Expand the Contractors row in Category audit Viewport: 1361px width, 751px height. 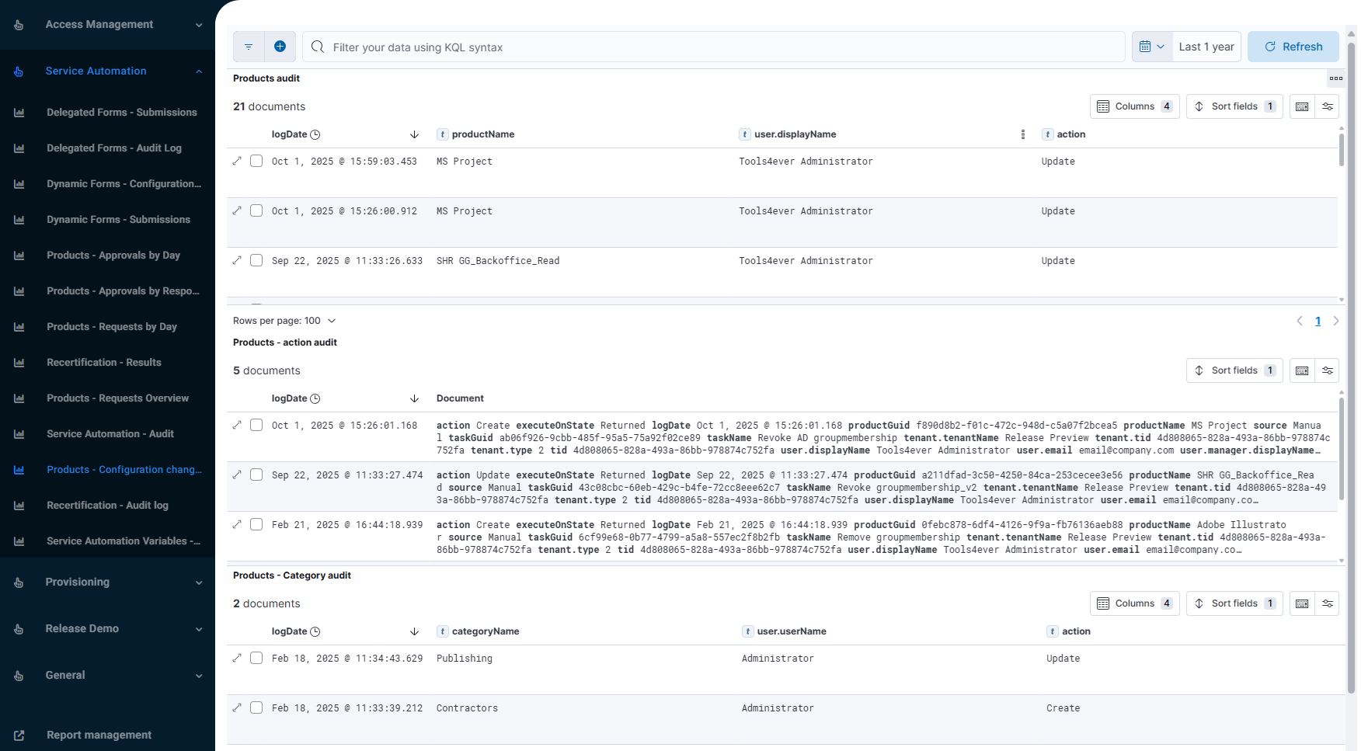tap(237, 708)
